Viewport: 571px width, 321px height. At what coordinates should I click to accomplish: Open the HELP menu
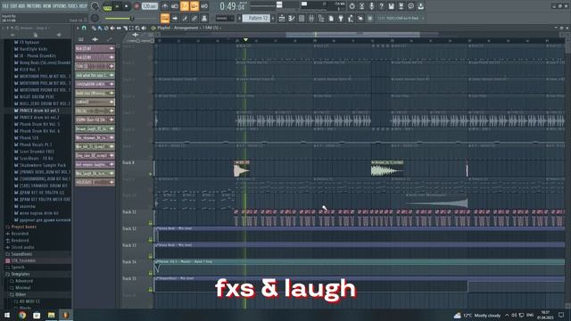(83, 6)
